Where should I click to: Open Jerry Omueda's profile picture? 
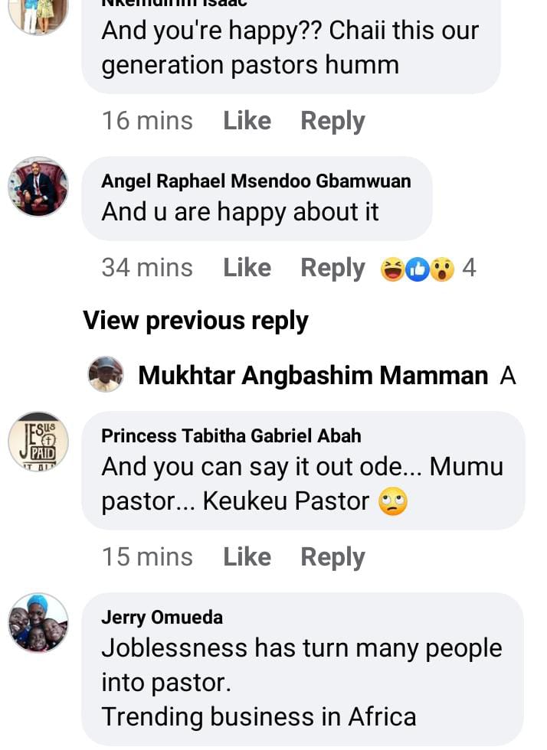coord(38,622)
